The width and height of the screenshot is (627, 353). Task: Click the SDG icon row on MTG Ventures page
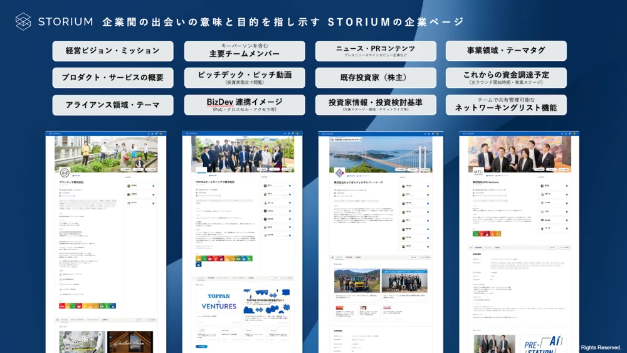point(487,233)
